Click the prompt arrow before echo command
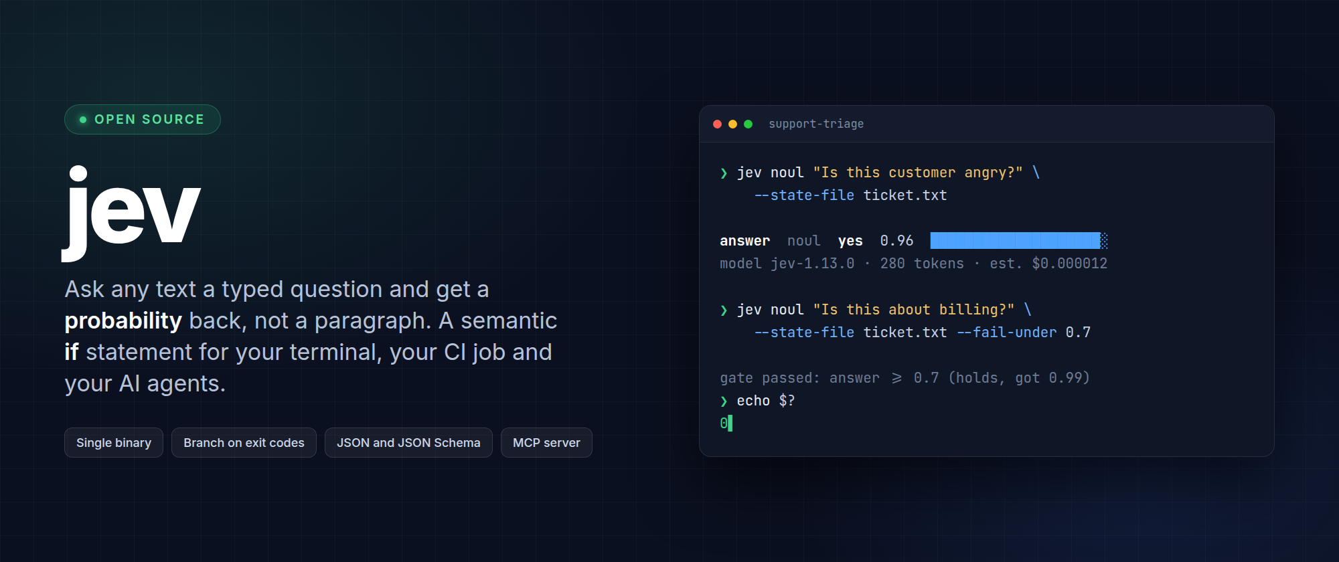 click(x=724, y=401)
